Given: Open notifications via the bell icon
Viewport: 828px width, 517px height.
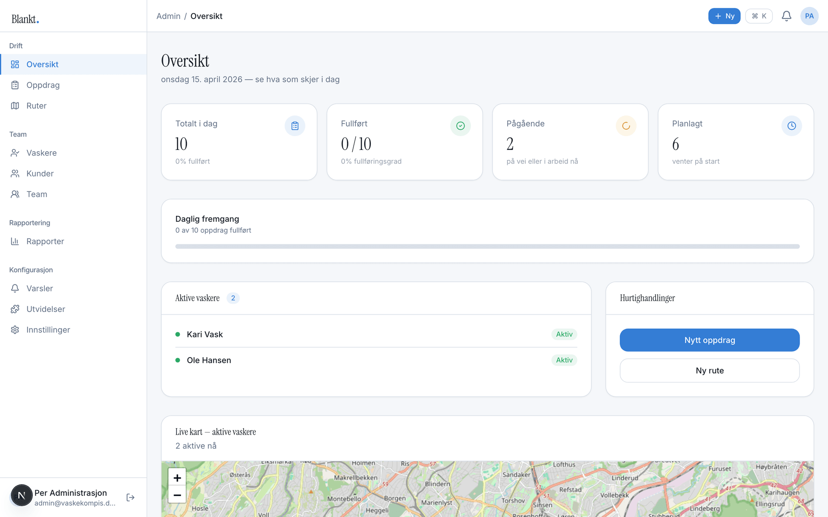Looking at the screenshot, I should (x=786, y=16).
